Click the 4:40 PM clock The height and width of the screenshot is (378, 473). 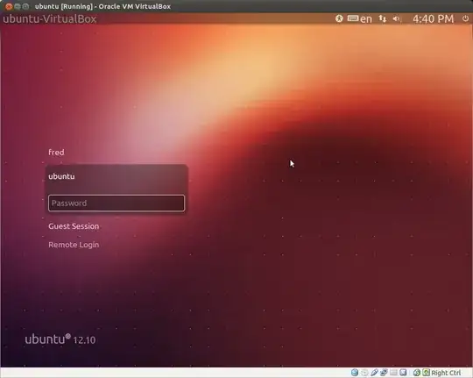[x=433, y=19]
